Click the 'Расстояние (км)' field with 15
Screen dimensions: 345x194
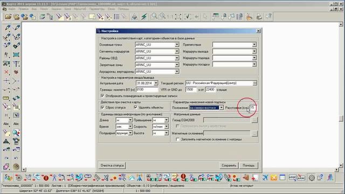coord(253,108)
